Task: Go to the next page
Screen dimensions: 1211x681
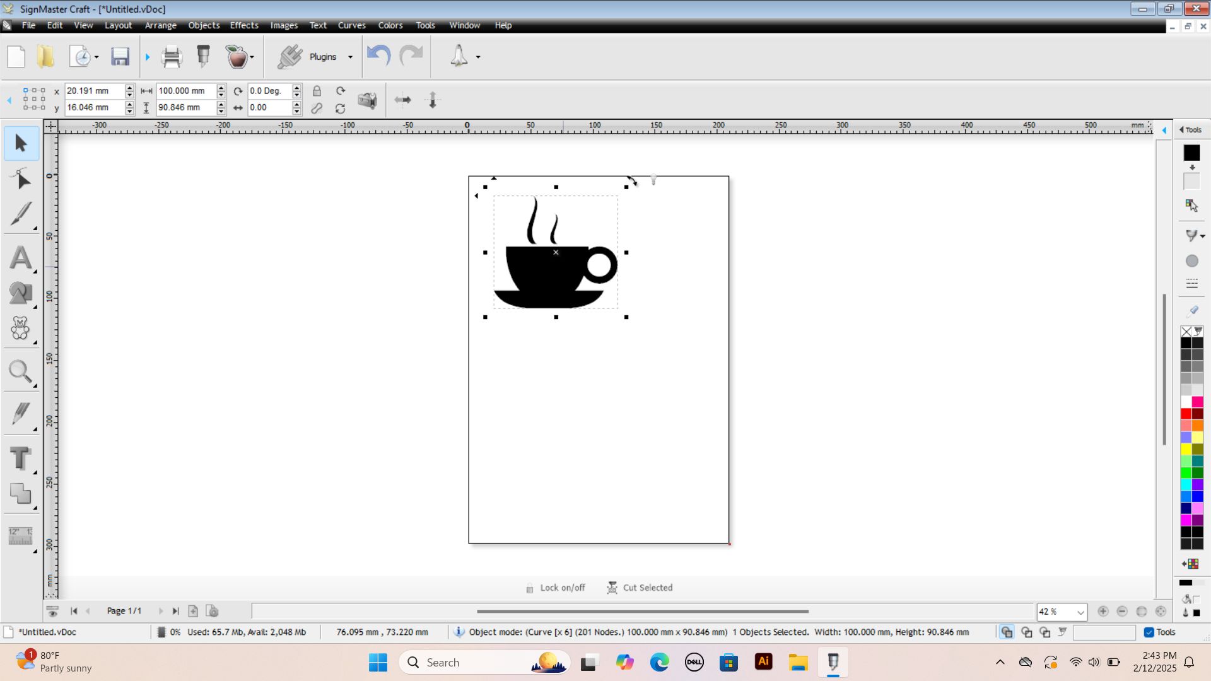Action: click(x=160, y=611)
